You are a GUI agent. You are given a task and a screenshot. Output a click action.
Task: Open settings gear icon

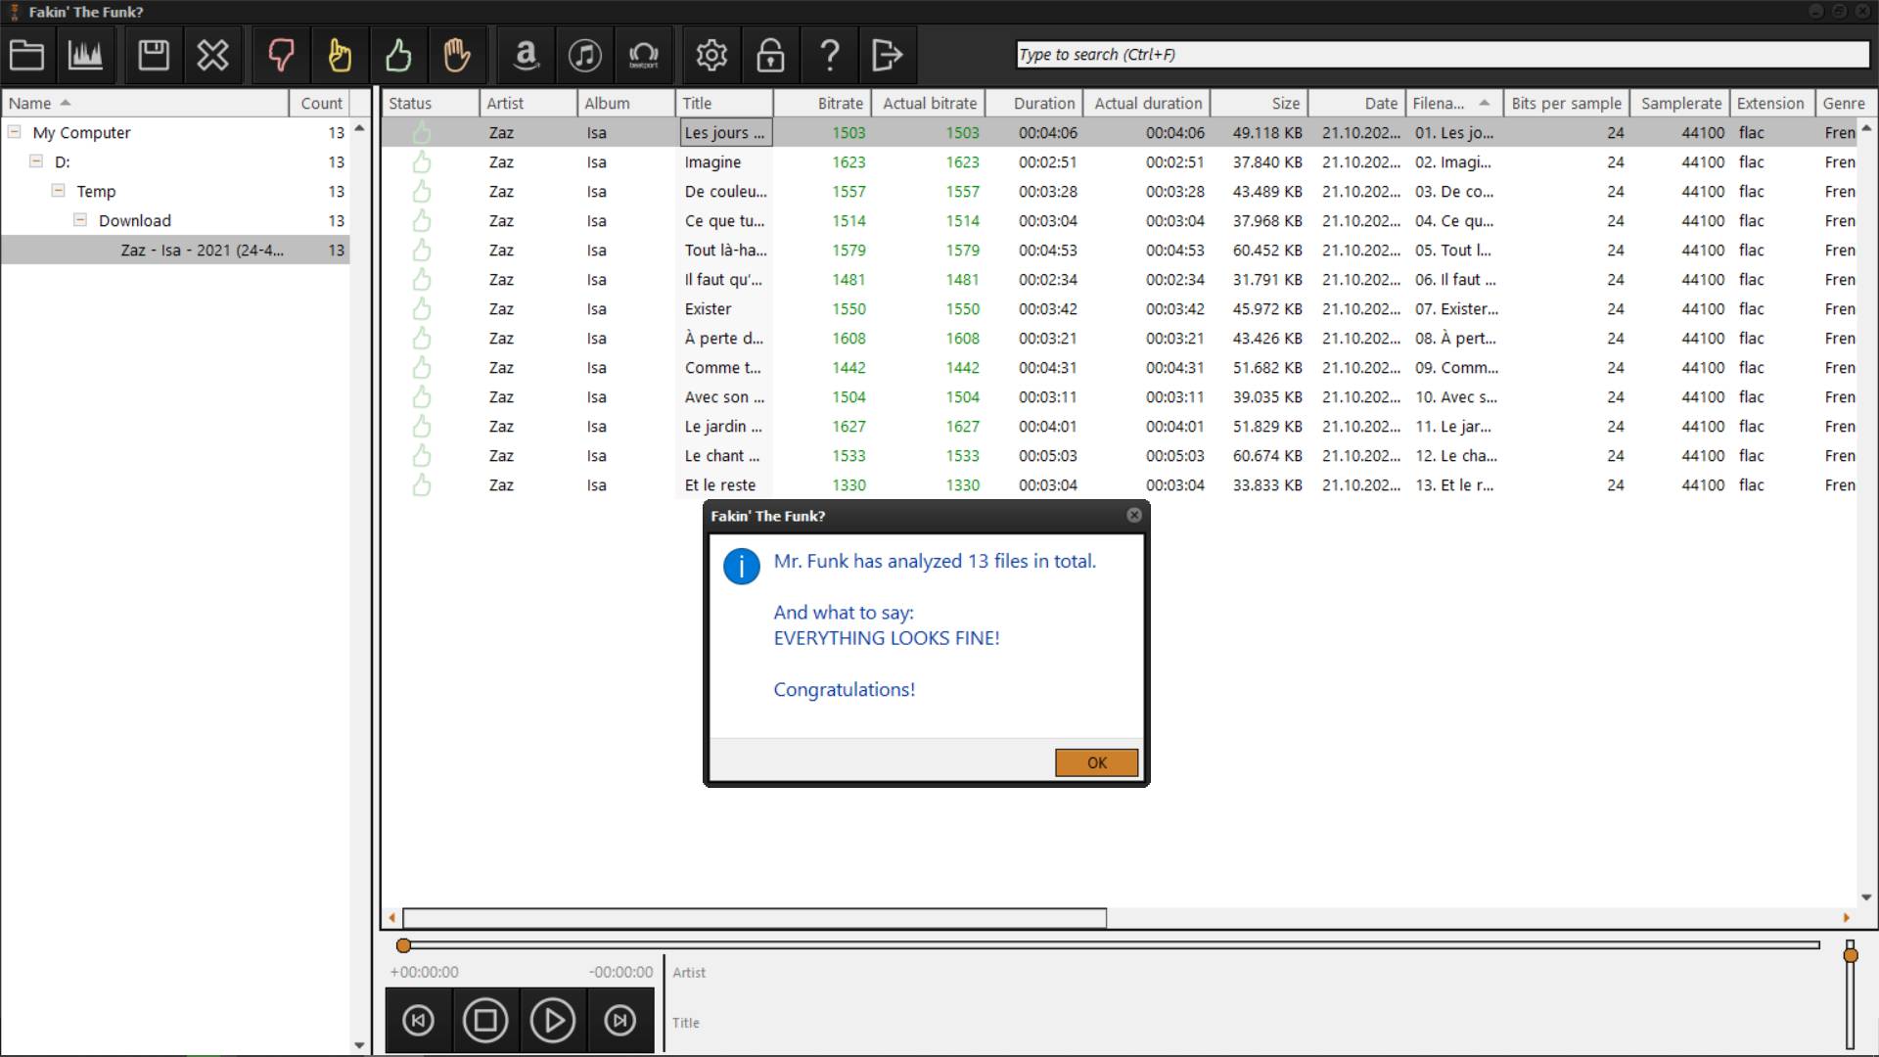[711, 55]
